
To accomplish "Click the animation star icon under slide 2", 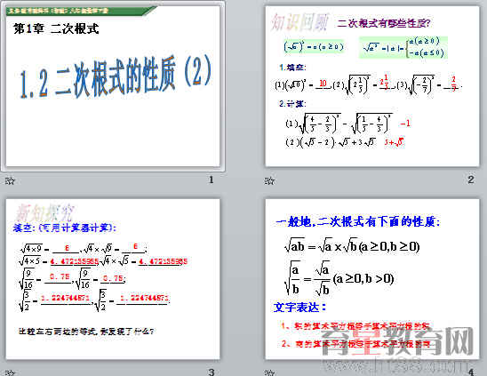I will tap(269, 180).
